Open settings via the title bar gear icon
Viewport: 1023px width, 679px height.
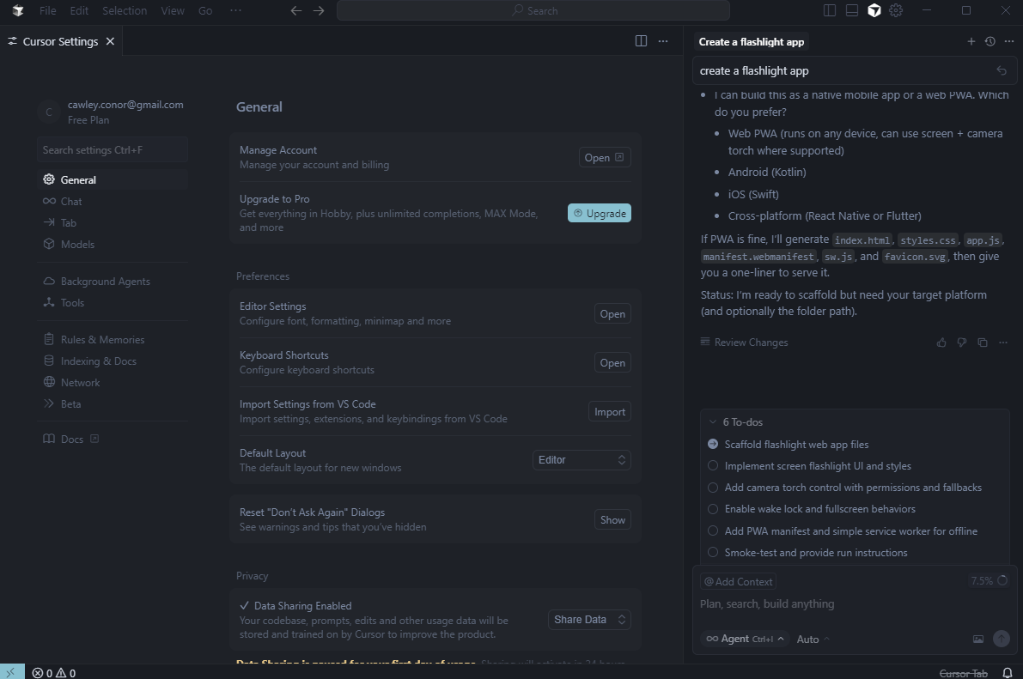[895, 10]
